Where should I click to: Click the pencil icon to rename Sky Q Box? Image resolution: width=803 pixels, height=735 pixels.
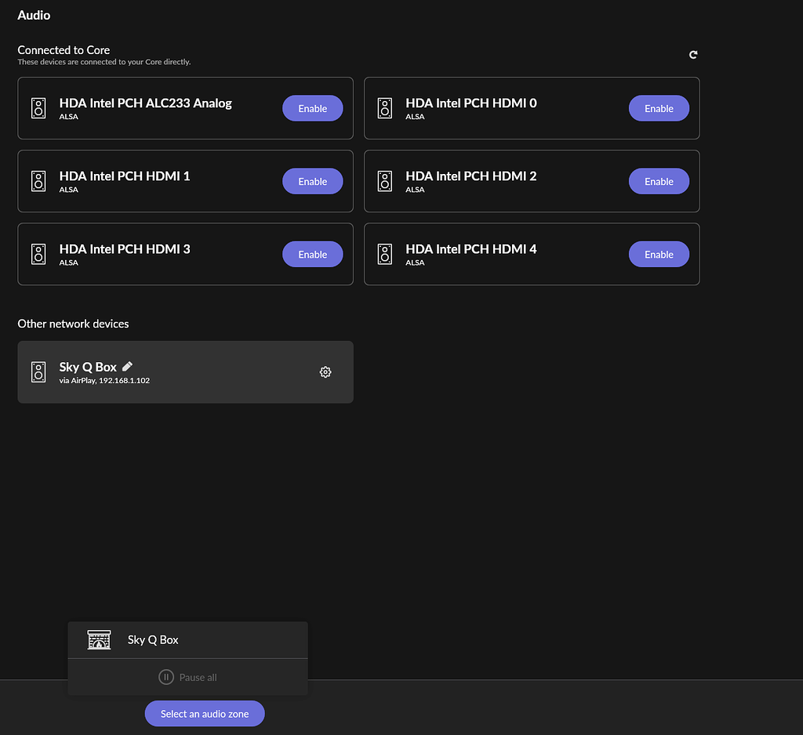(x=127, y=366)
